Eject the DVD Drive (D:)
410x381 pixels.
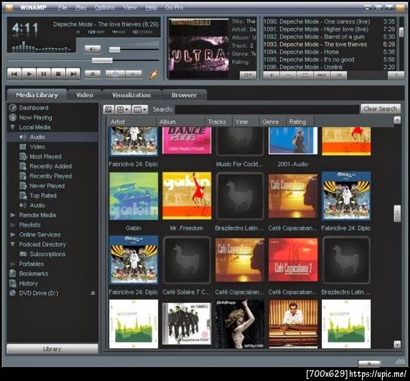click(x=93, y=293)
